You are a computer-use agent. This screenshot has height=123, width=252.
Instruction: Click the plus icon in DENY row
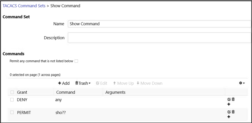pyautogui.click(x=229, y=104)
